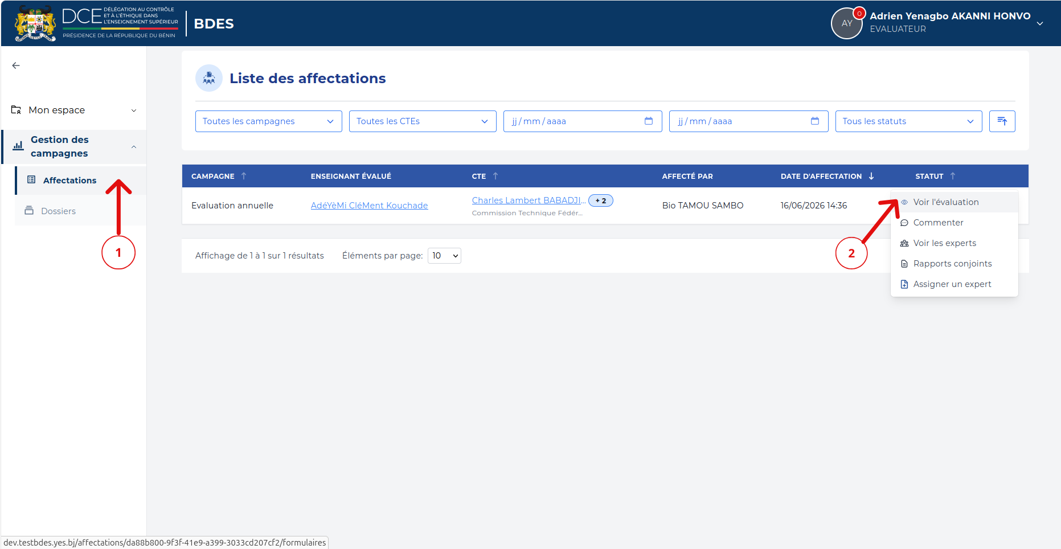Image resolution: width=1061 pixels, height=549 pixels.
Task: Open AdéYèMi CléMent Kouchade link
Action: click(x=369, y=206)
